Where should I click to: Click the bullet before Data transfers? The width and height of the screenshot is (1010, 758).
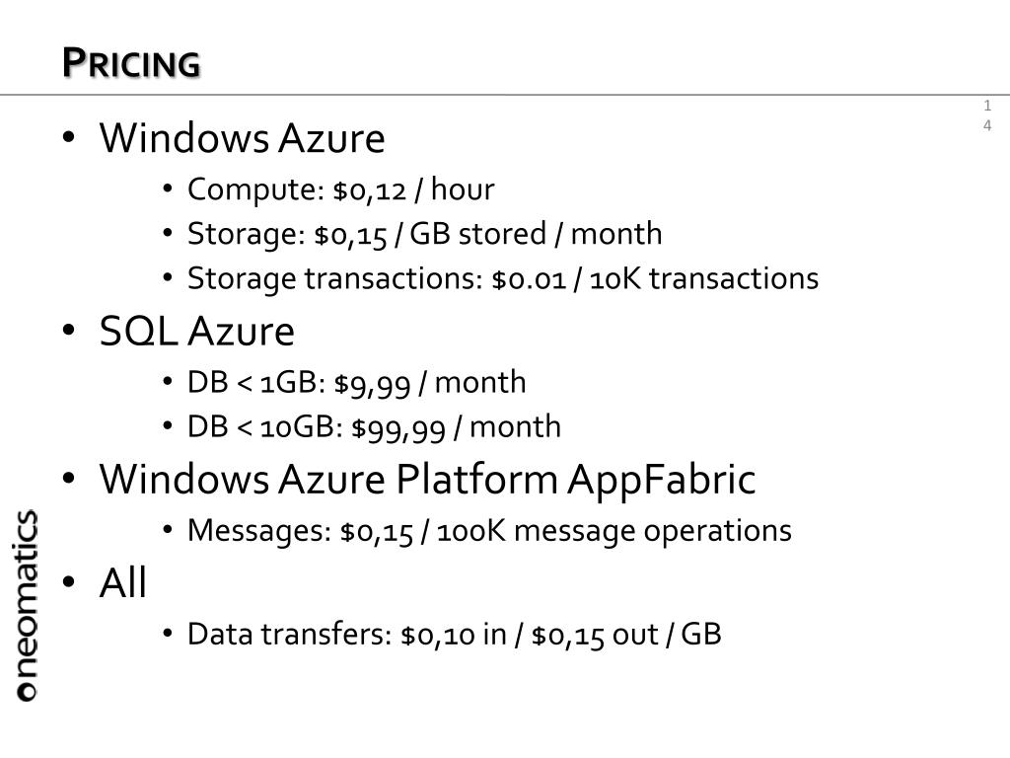point(168,634)
